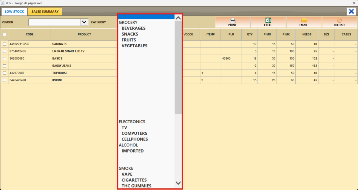Viewport: 358px width, 190px height.
Task: Check the box for the GAMING PC row
Action: coord(4,44)
